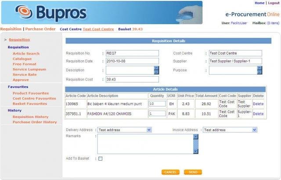Select the underlined Requisition sidebar link
281x180 pixels.
[19, 40]
